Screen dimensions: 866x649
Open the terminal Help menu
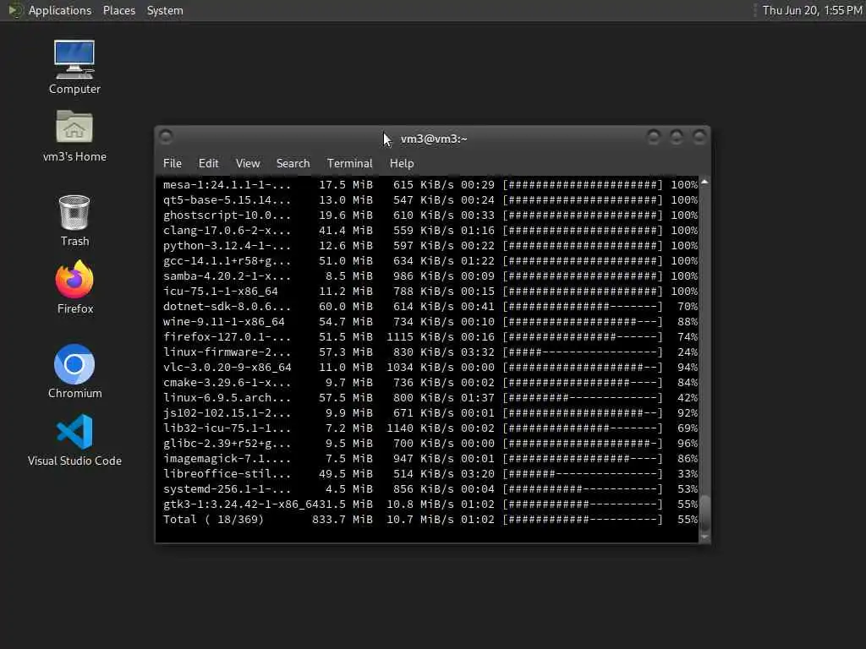pyautogui.click(x=402, y=163)
